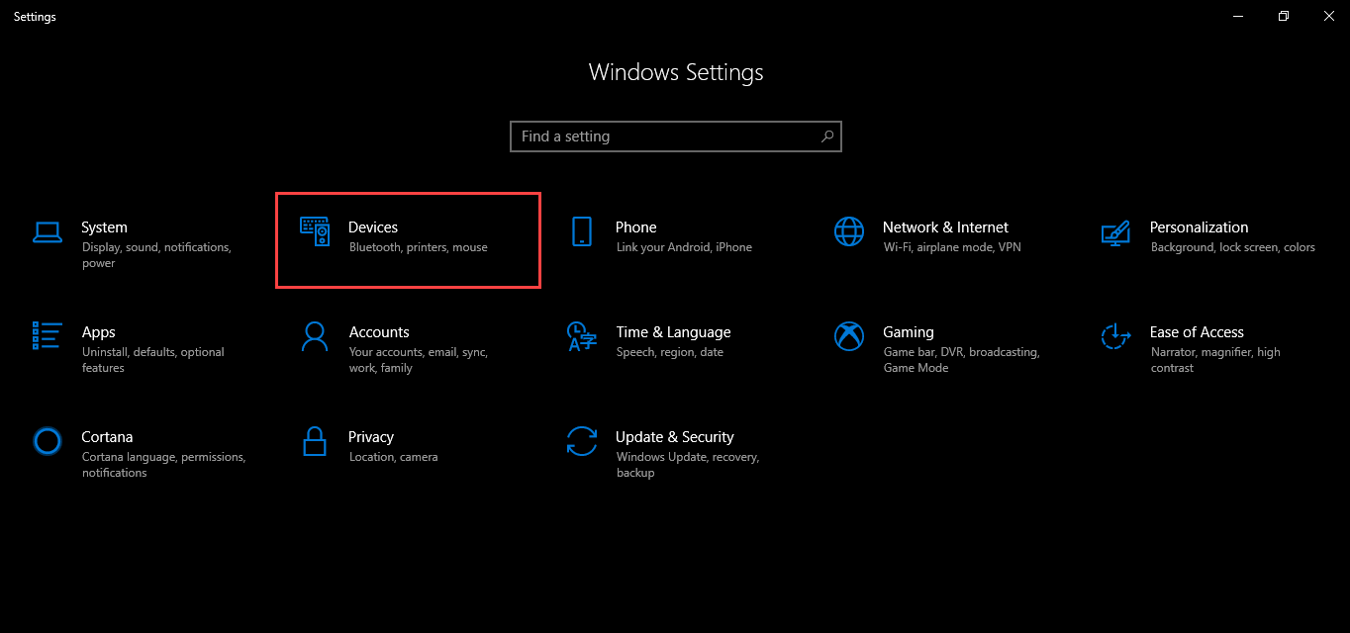Open the System settings icon
The image size is (1350, 633).
click(48, 230)
